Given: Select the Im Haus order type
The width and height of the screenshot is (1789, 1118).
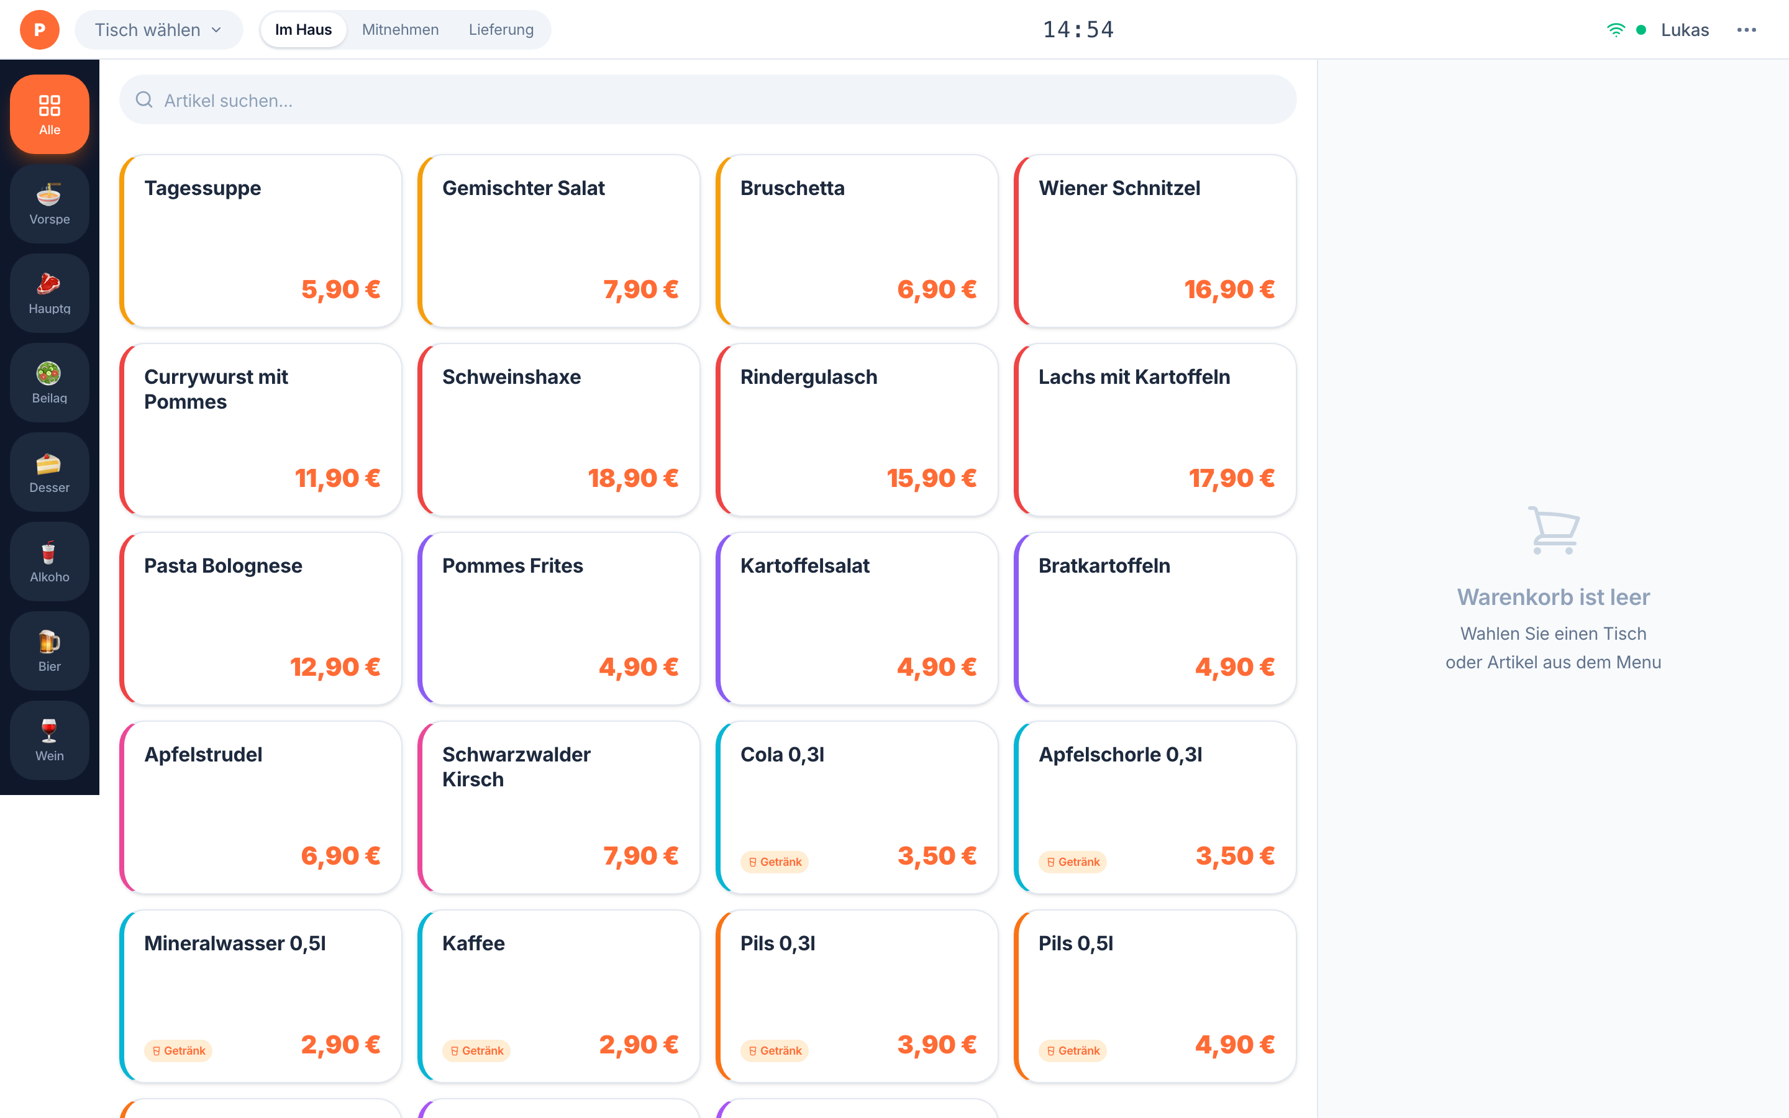Looking at the screenshot, I should [303, 30].
